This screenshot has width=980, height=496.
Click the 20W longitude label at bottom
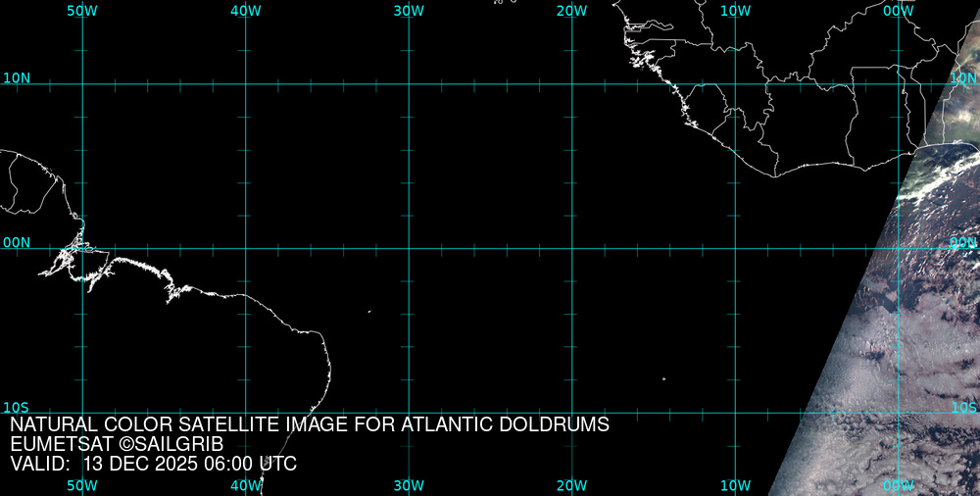click(x=571, y=485)
